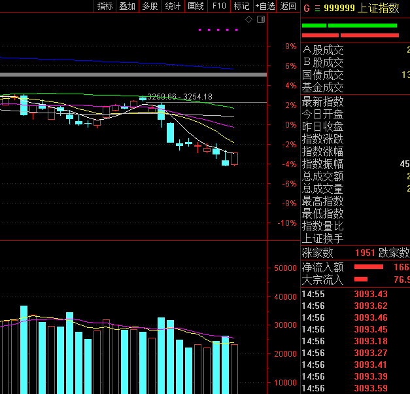
Task: Click the red G icon in header
Action: [x=307, y=9]
